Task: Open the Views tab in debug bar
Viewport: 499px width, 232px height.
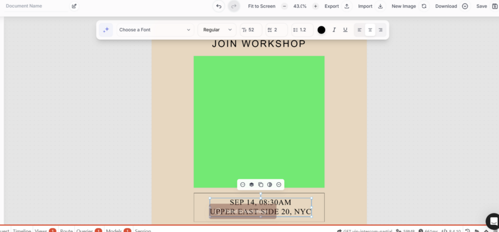Action: pos(45,231)
